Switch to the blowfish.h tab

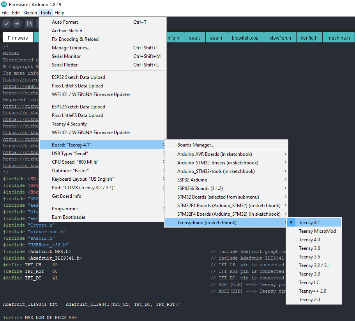click(280, 38)
